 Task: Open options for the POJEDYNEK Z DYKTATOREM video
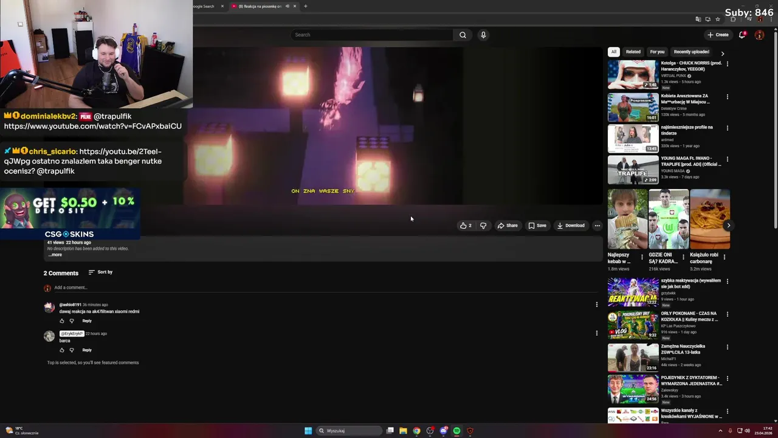tap(728, 379)
